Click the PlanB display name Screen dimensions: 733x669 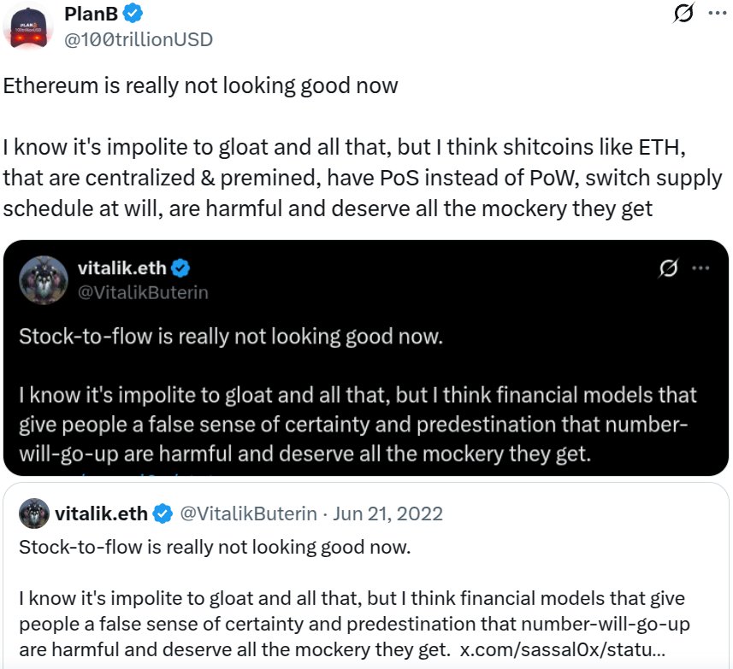click(x=92, y=14)
